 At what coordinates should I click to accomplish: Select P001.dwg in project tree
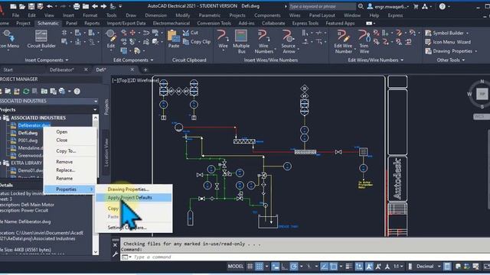[x=28, y=141]
